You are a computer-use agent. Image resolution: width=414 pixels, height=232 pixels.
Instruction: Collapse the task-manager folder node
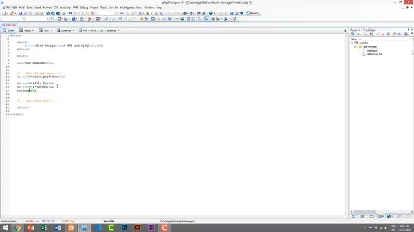356,46
